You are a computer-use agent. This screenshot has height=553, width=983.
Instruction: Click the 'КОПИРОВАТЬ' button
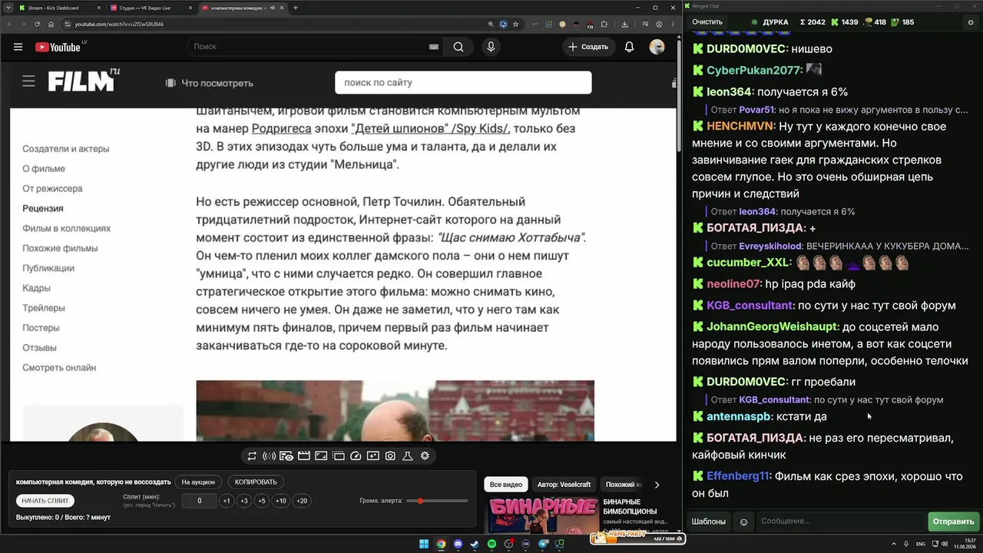tap(257, 482)
